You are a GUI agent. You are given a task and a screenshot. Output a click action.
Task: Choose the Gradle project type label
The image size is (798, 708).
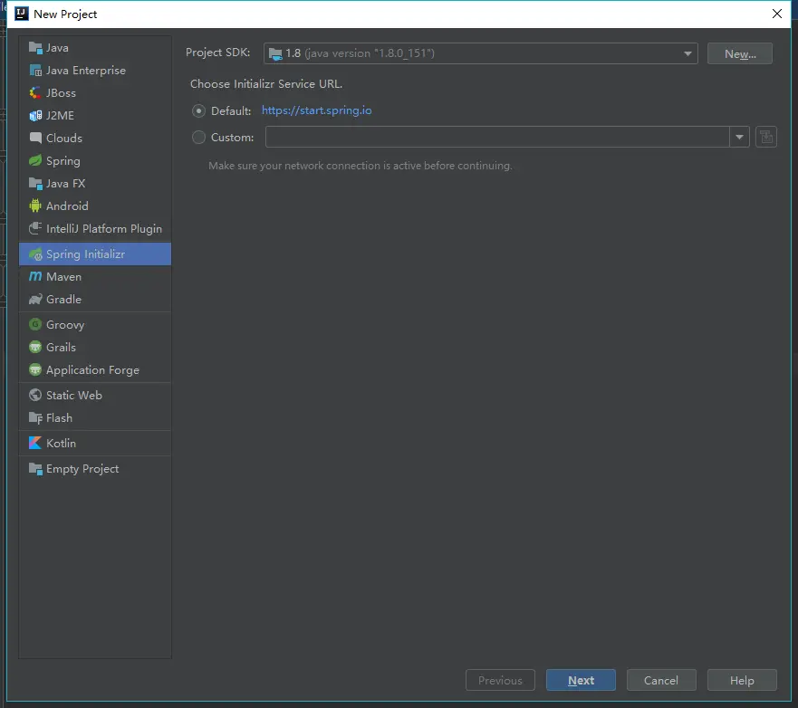[x=63, y=299]
